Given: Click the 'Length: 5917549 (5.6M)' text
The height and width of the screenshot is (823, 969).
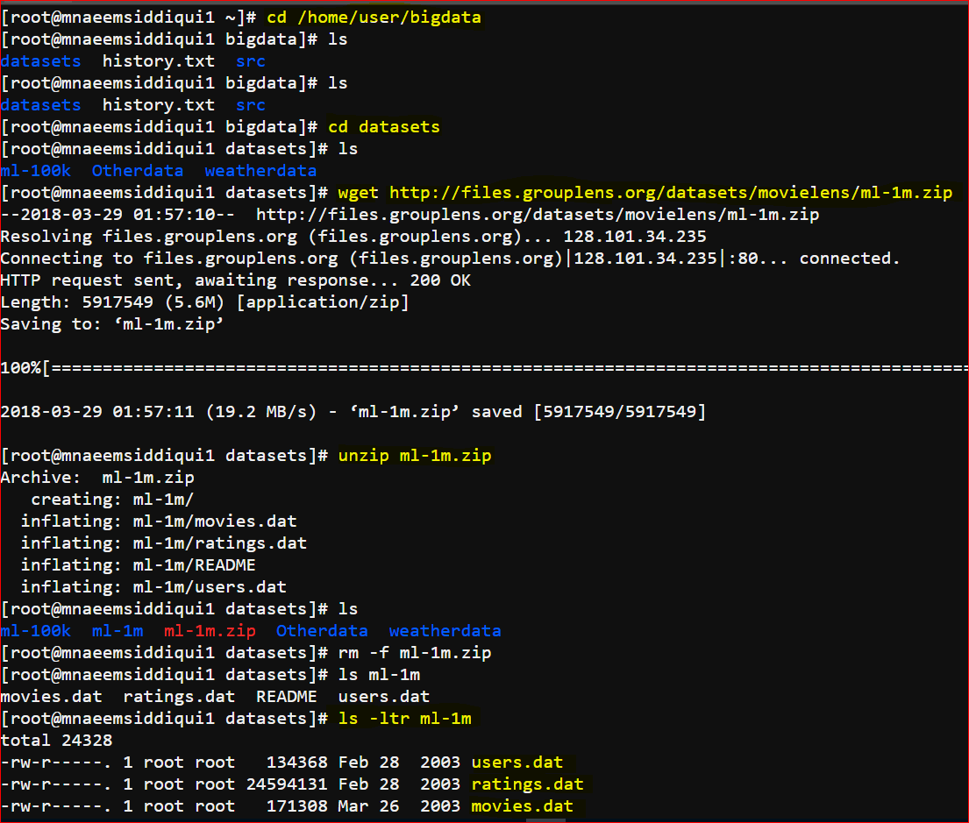Looking at the screenshot, I should [112, 302].
